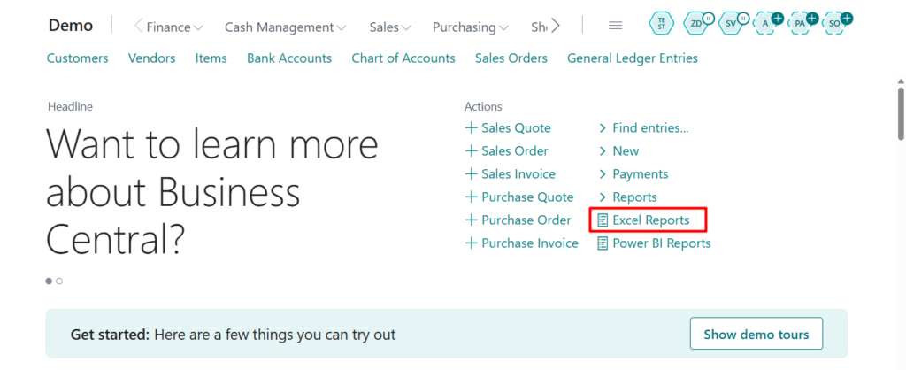Image resolution: width=906 pixels, height=370 pixels.
Task: Select the first headline carousel dot
Action: click(49, 281)
